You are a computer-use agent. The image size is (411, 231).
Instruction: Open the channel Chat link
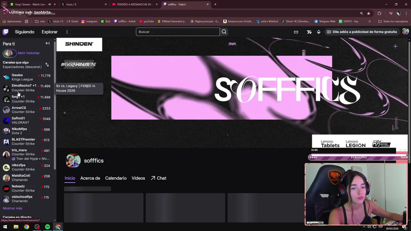(x=159, y=178)
